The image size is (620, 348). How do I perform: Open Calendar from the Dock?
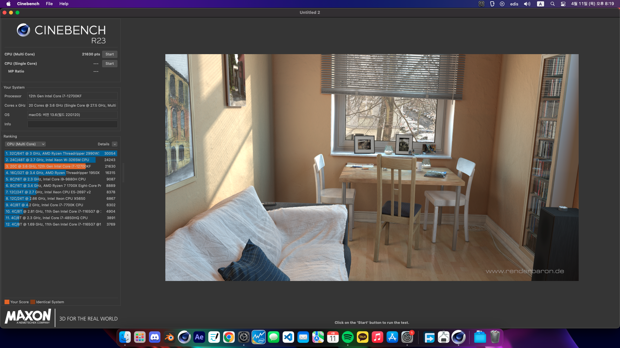tap(333, 337)
